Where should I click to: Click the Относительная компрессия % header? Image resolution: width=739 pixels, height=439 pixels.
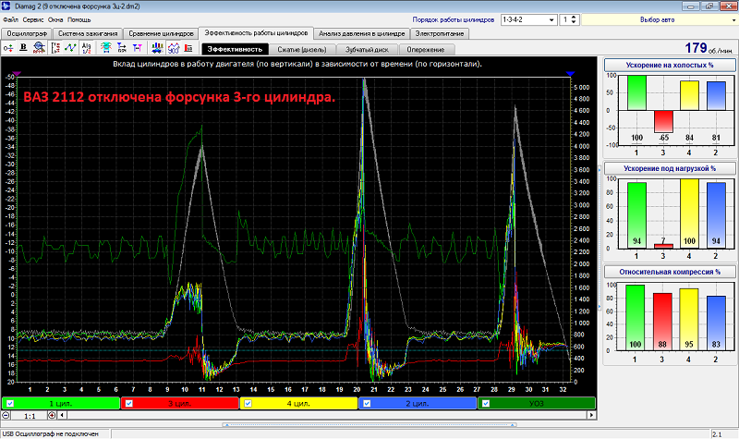pyautogui.click(x=670, y=272)
